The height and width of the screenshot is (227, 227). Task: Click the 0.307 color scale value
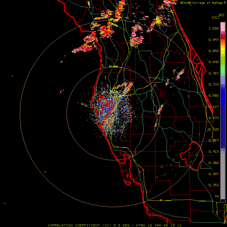[214, 174]
